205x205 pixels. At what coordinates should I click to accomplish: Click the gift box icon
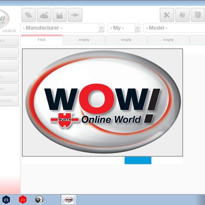click(198, 15)
